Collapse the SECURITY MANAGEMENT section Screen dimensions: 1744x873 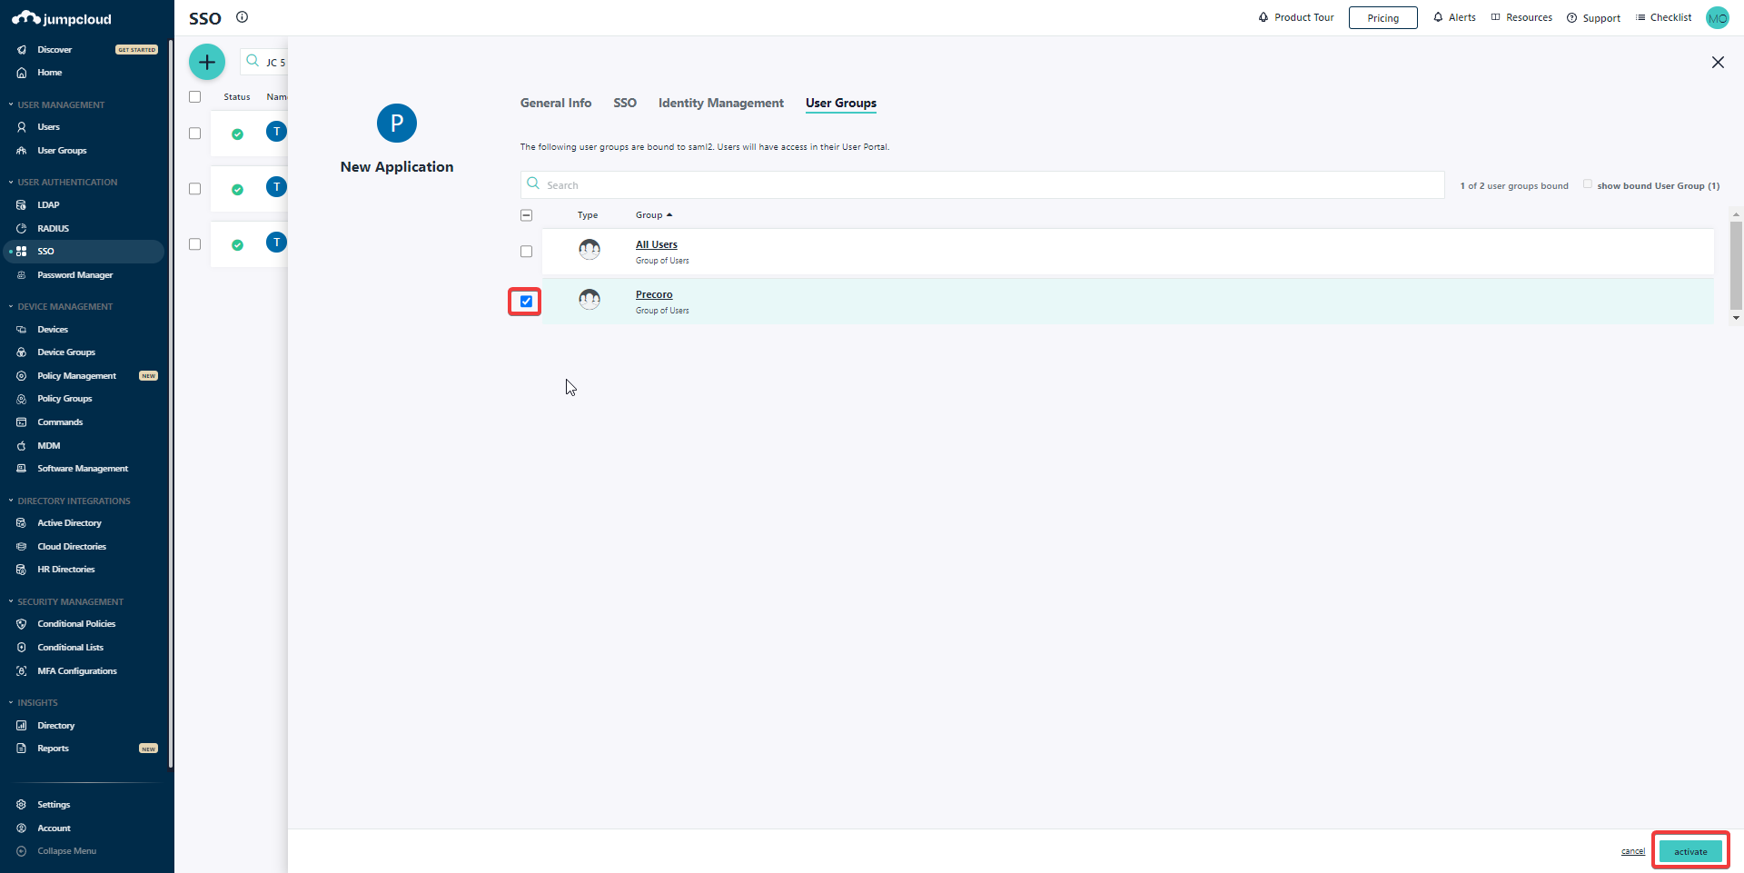[70, 602]
